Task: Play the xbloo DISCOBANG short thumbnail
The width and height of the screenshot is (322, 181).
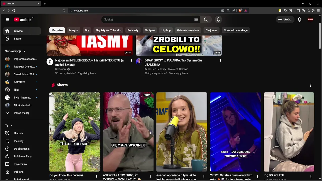Action: point(235,132)
